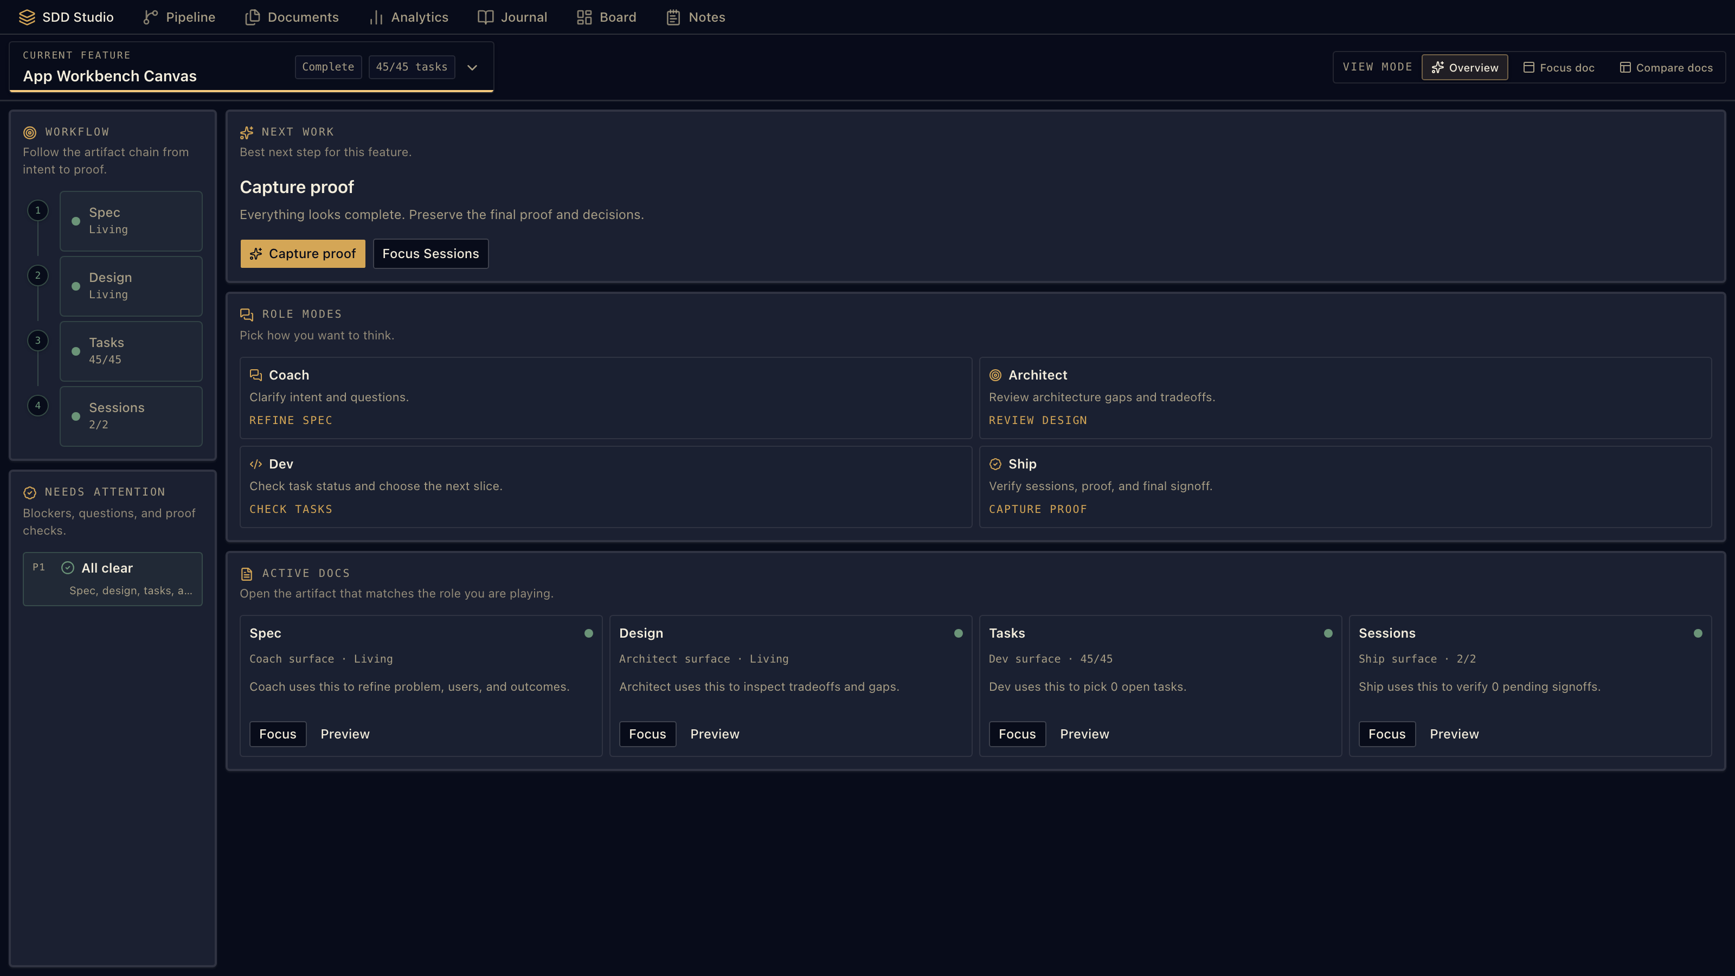This screenshot has height=976, width=1735.
Task: Open the P1 All clear attention item
Action: [112, 579]
